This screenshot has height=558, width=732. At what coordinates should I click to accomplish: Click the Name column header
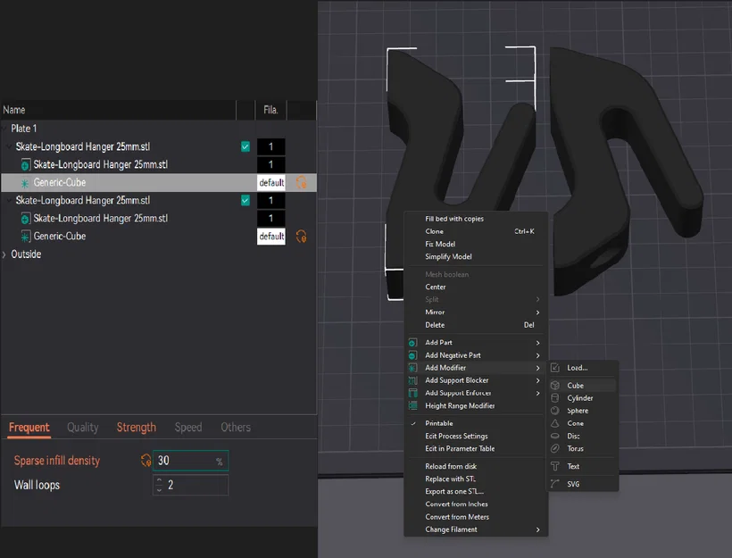118,110
